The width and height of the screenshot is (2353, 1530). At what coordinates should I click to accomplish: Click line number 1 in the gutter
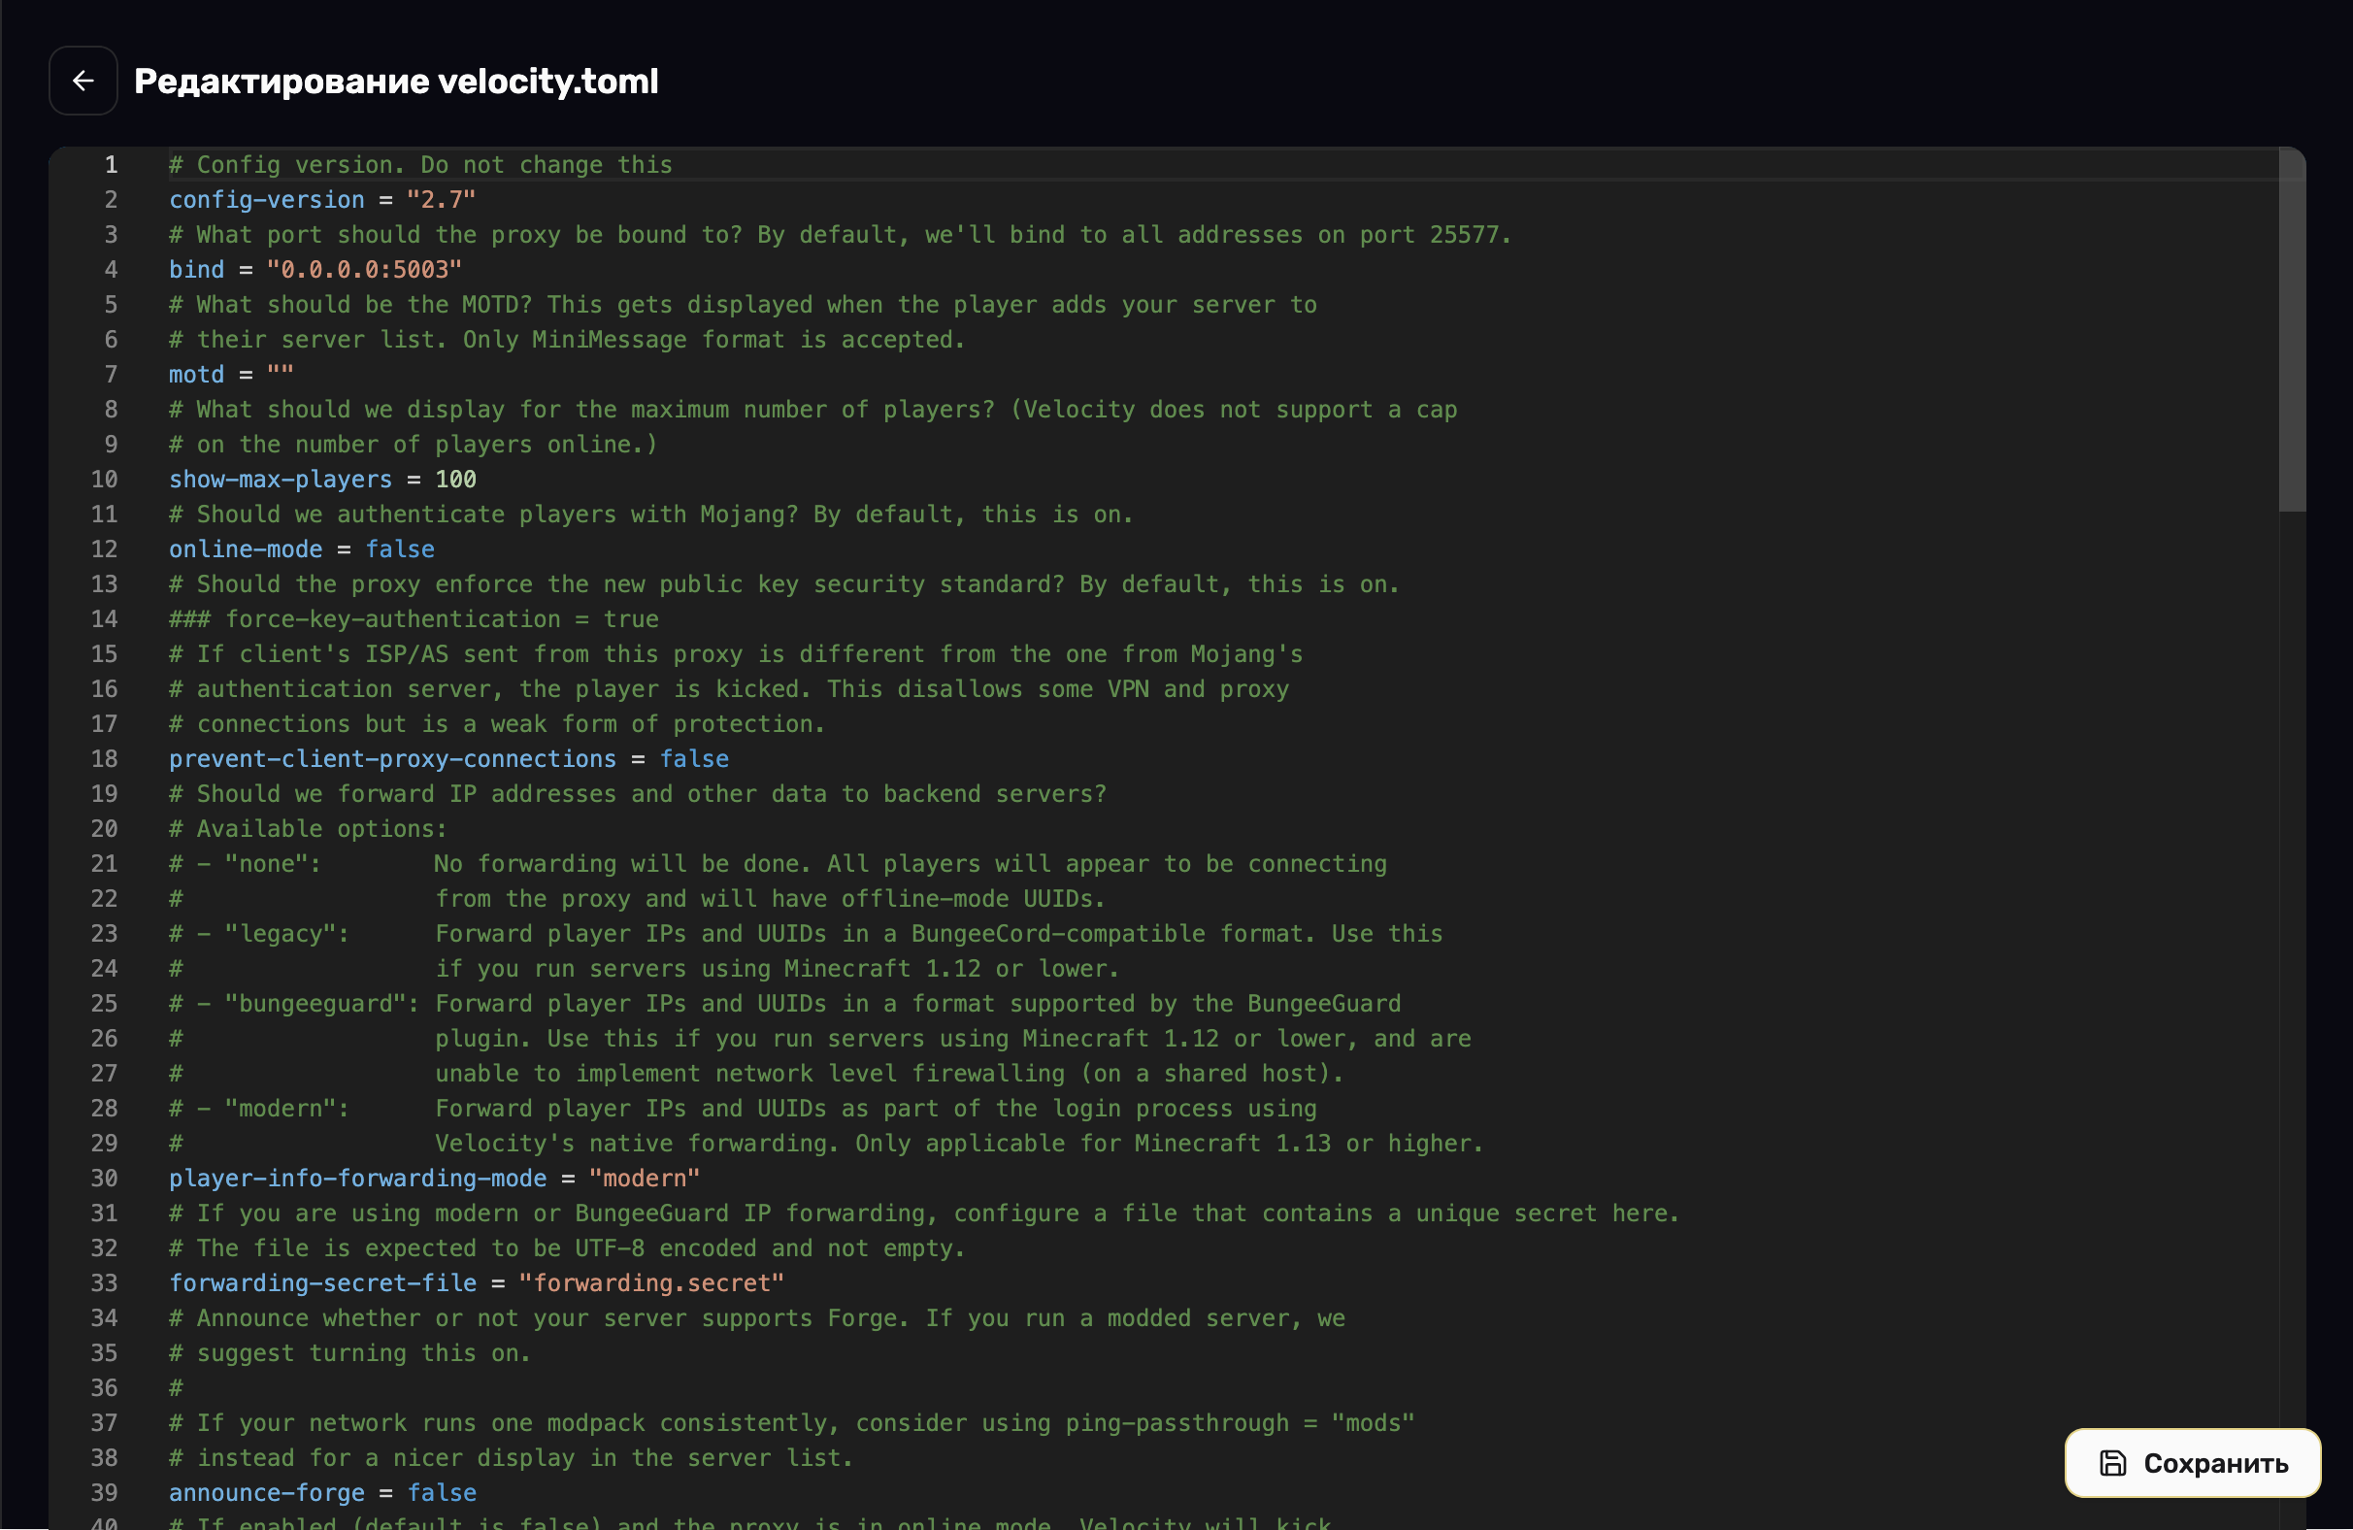pos(111,165)
